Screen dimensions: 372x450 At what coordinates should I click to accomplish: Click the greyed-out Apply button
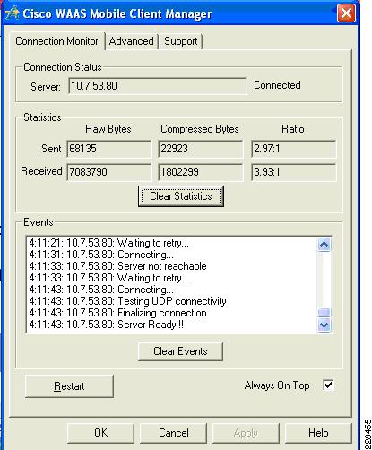(x=246, y=433)
